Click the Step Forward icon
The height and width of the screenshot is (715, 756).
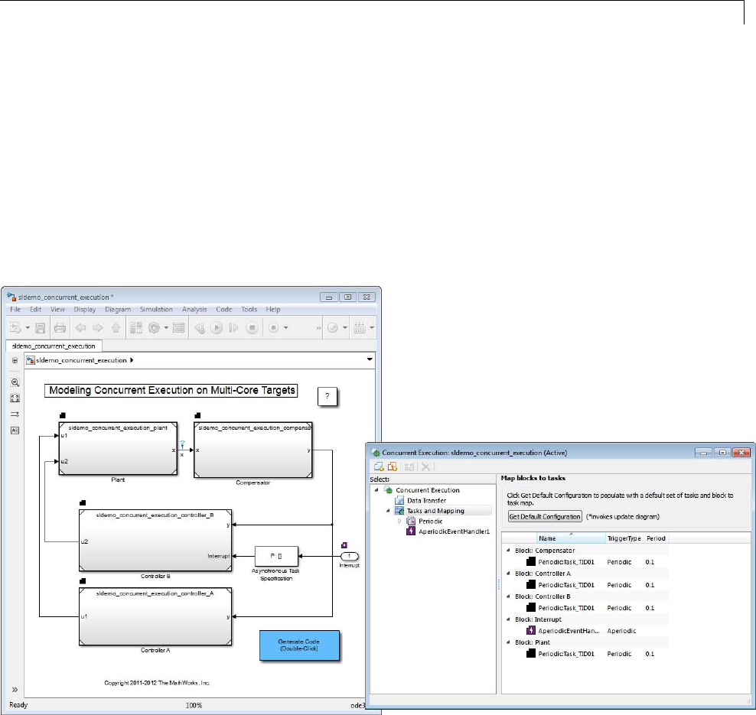(x=234, y=328)
